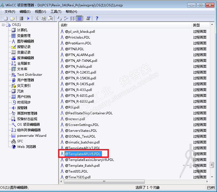Select @RedStateDispContainer.PDL file

89,113
